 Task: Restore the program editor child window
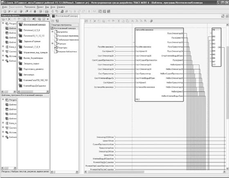pyautogui.click(x=222, y=16)
